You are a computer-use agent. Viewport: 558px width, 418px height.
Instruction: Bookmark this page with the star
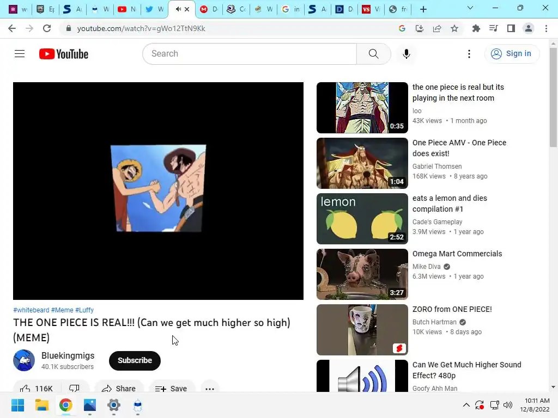click(x=454, y=28)
